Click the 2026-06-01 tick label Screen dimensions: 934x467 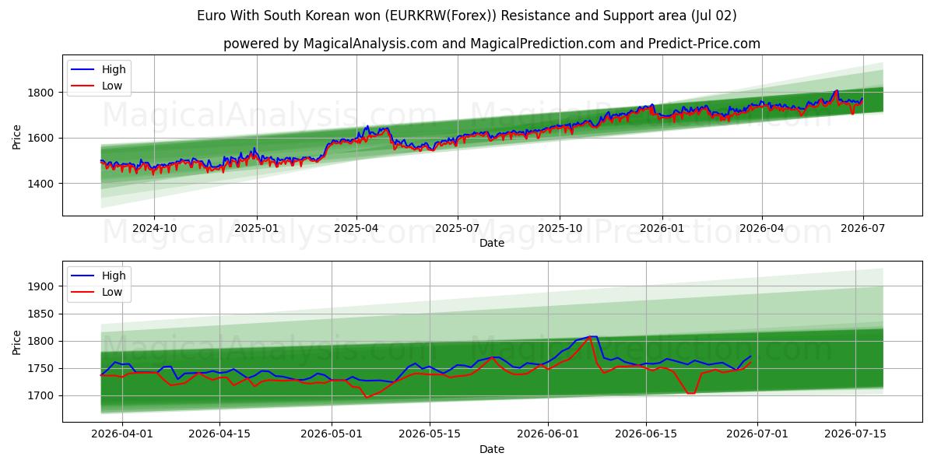pyautogui.click(x=548, y=434)
